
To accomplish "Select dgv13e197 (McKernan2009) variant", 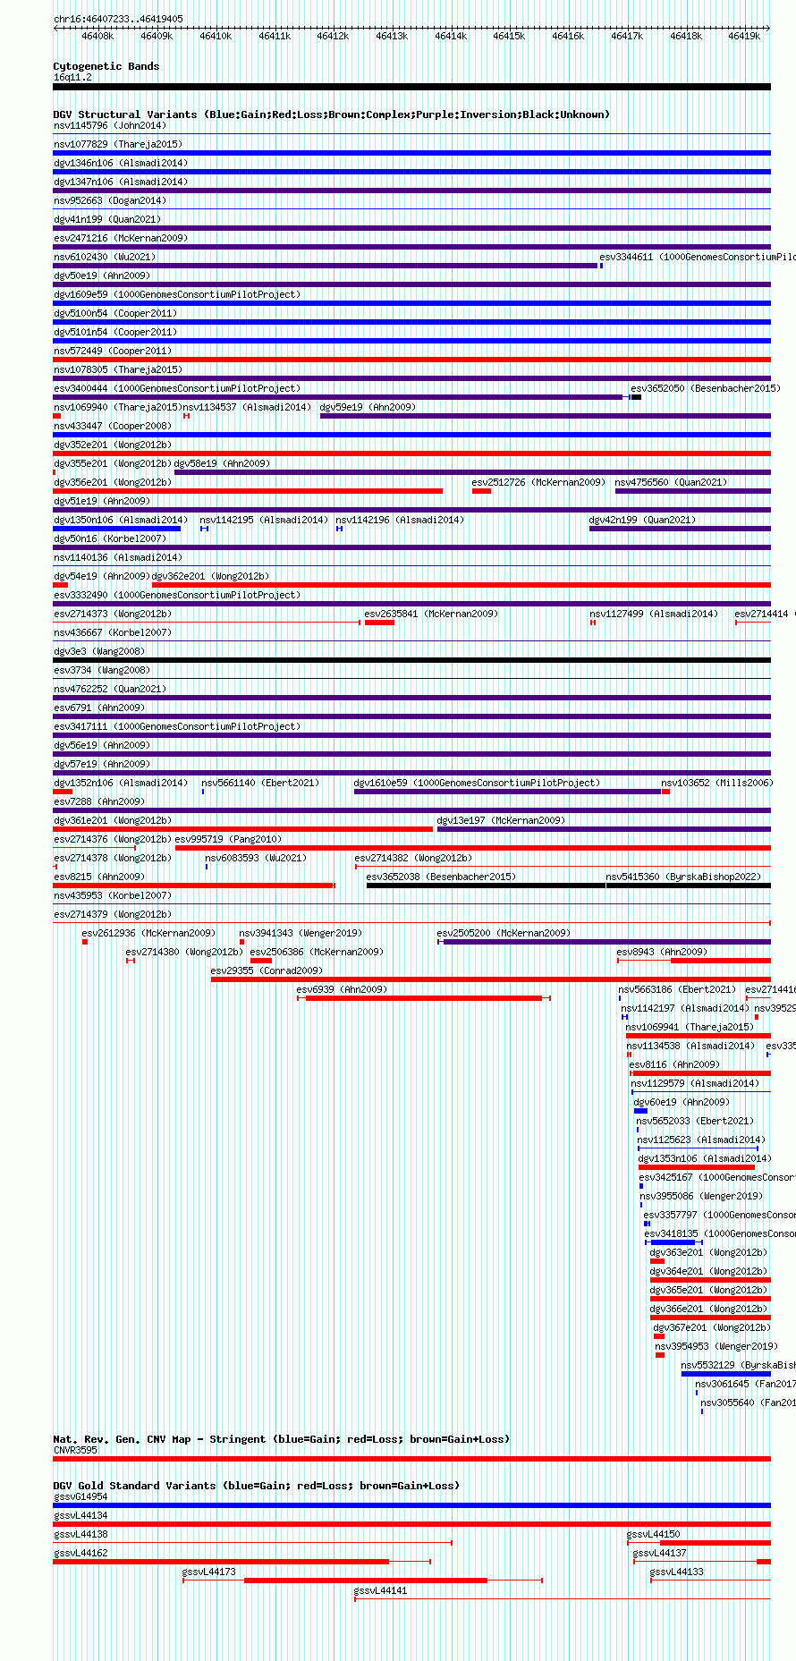I will pyautogui.click(x=501, y=820).
